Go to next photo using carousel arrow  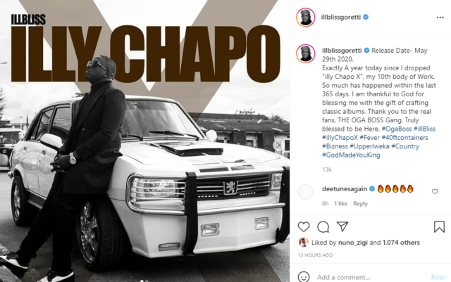tap(278, 145)
